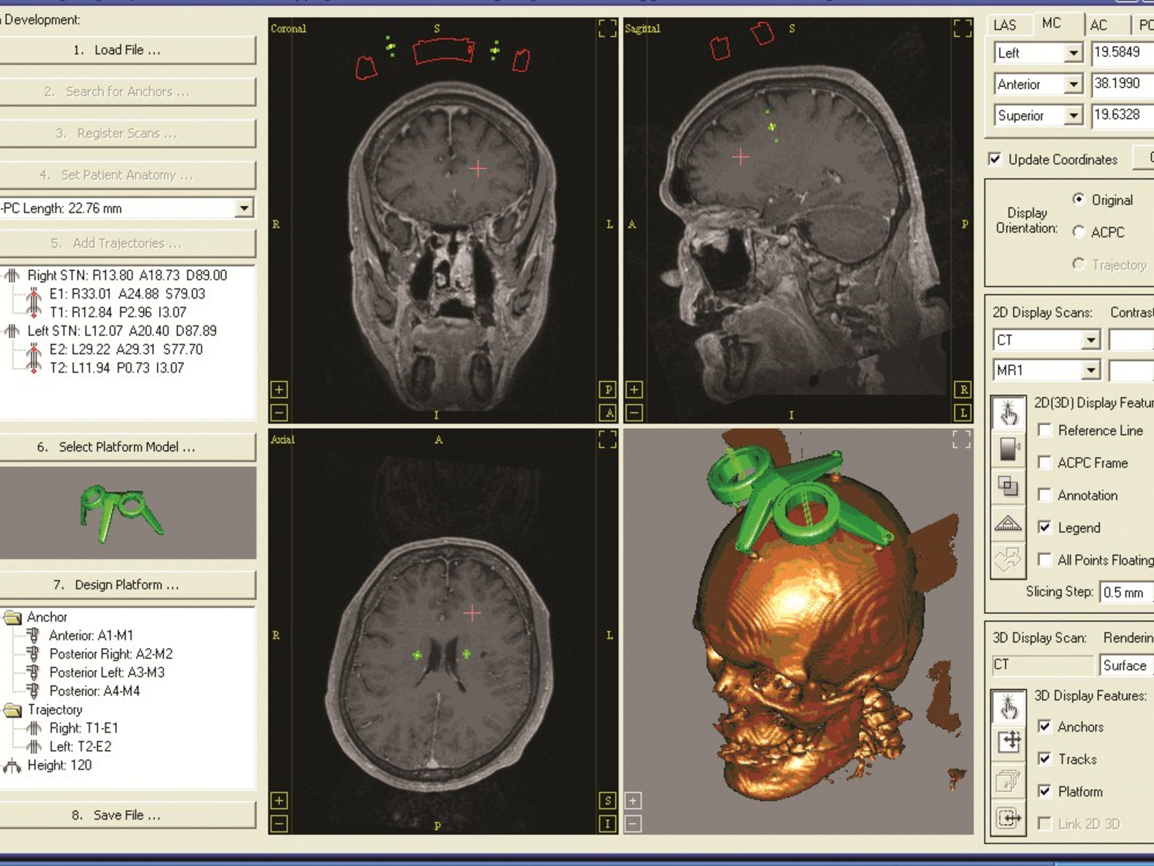The width and height of the screenshot is (1154, 866).
Task: Click the measurement ruler tool icon
Action: pyautogui.click(x=1008, y=524)
